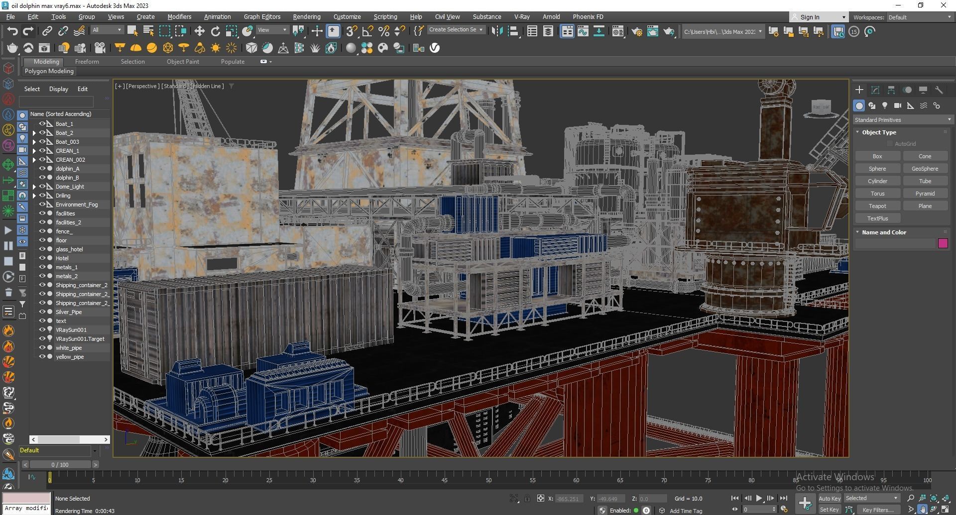The width and height of the screenshot is (956, 515).
Task: Open the Modifiers menu
Action: [179, 17]
